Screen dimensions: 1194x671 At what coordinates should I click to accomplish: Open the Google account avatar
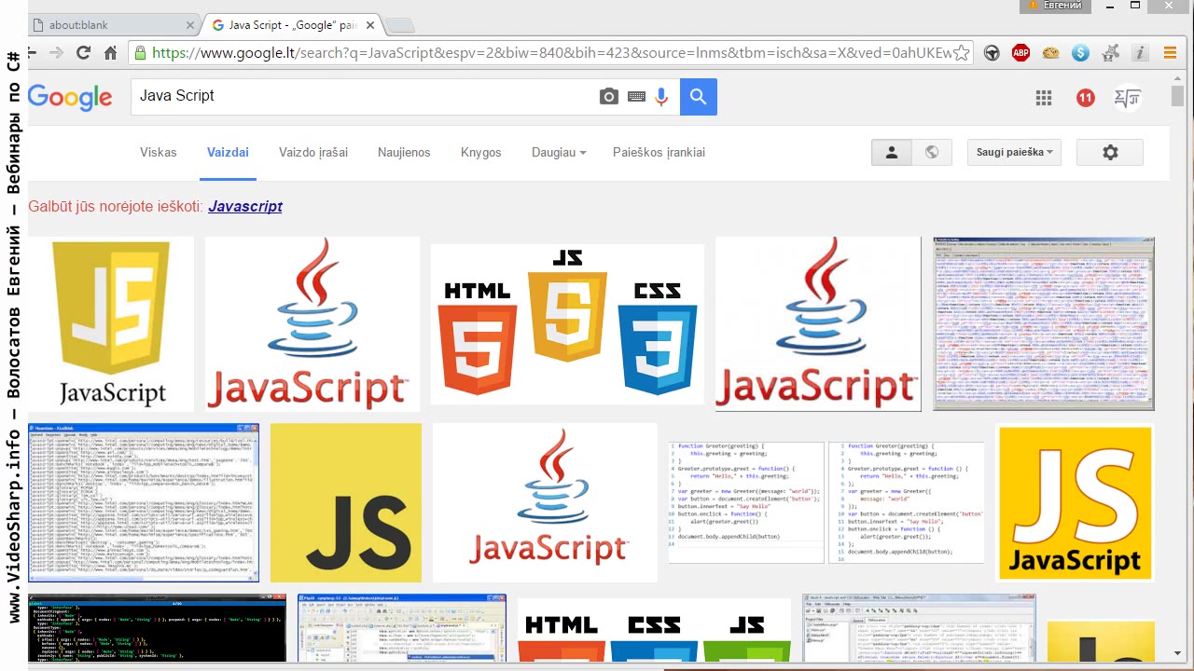[x=1128, y=97]
